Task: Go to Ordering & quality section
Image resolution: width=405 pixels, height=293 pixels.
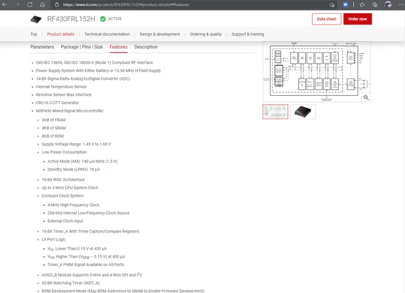Action: pyautogui.click(x=206, y=34)
